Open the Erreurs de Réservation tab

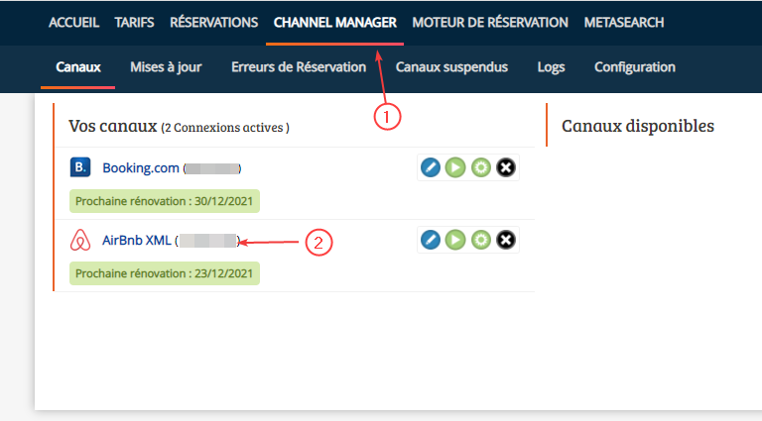pos(299,67)
